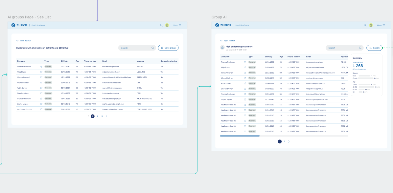Click Back to chat link in Group AI frame
Image resolution: width=393 pixels, height=193 pixels.
(x=228, y=41)
